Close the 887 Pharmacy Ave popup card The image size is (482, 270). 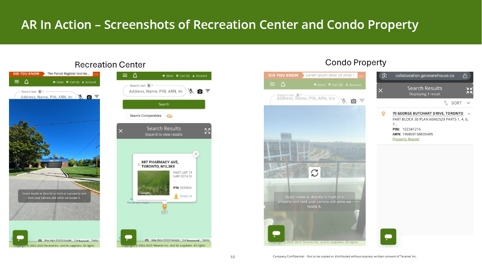196,154
